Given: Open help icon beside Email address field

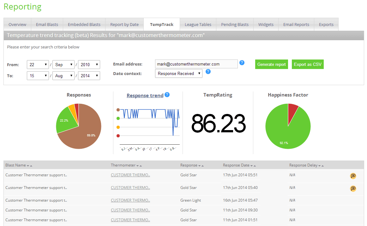Looking at the screenshot, I should coord(242,63).
